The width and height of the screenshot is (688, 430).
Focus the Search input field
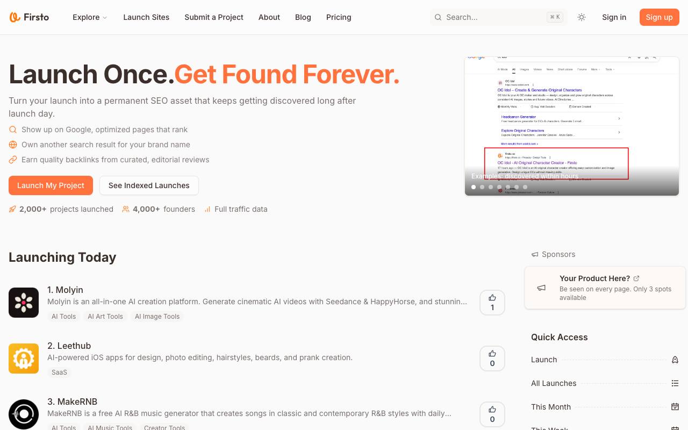coord(499,17)
